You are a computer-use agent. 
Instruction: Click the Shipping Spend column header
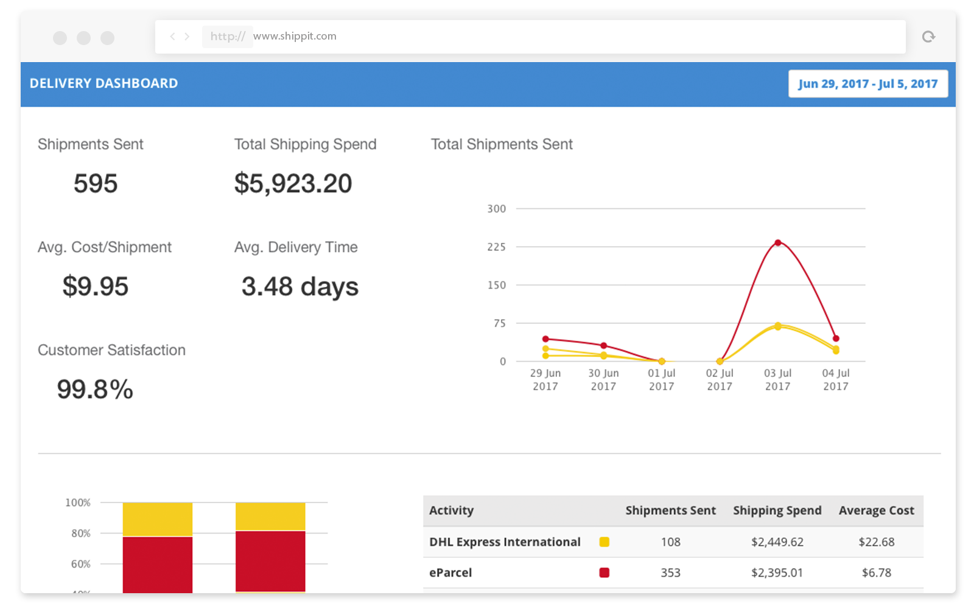coord(777,510)
